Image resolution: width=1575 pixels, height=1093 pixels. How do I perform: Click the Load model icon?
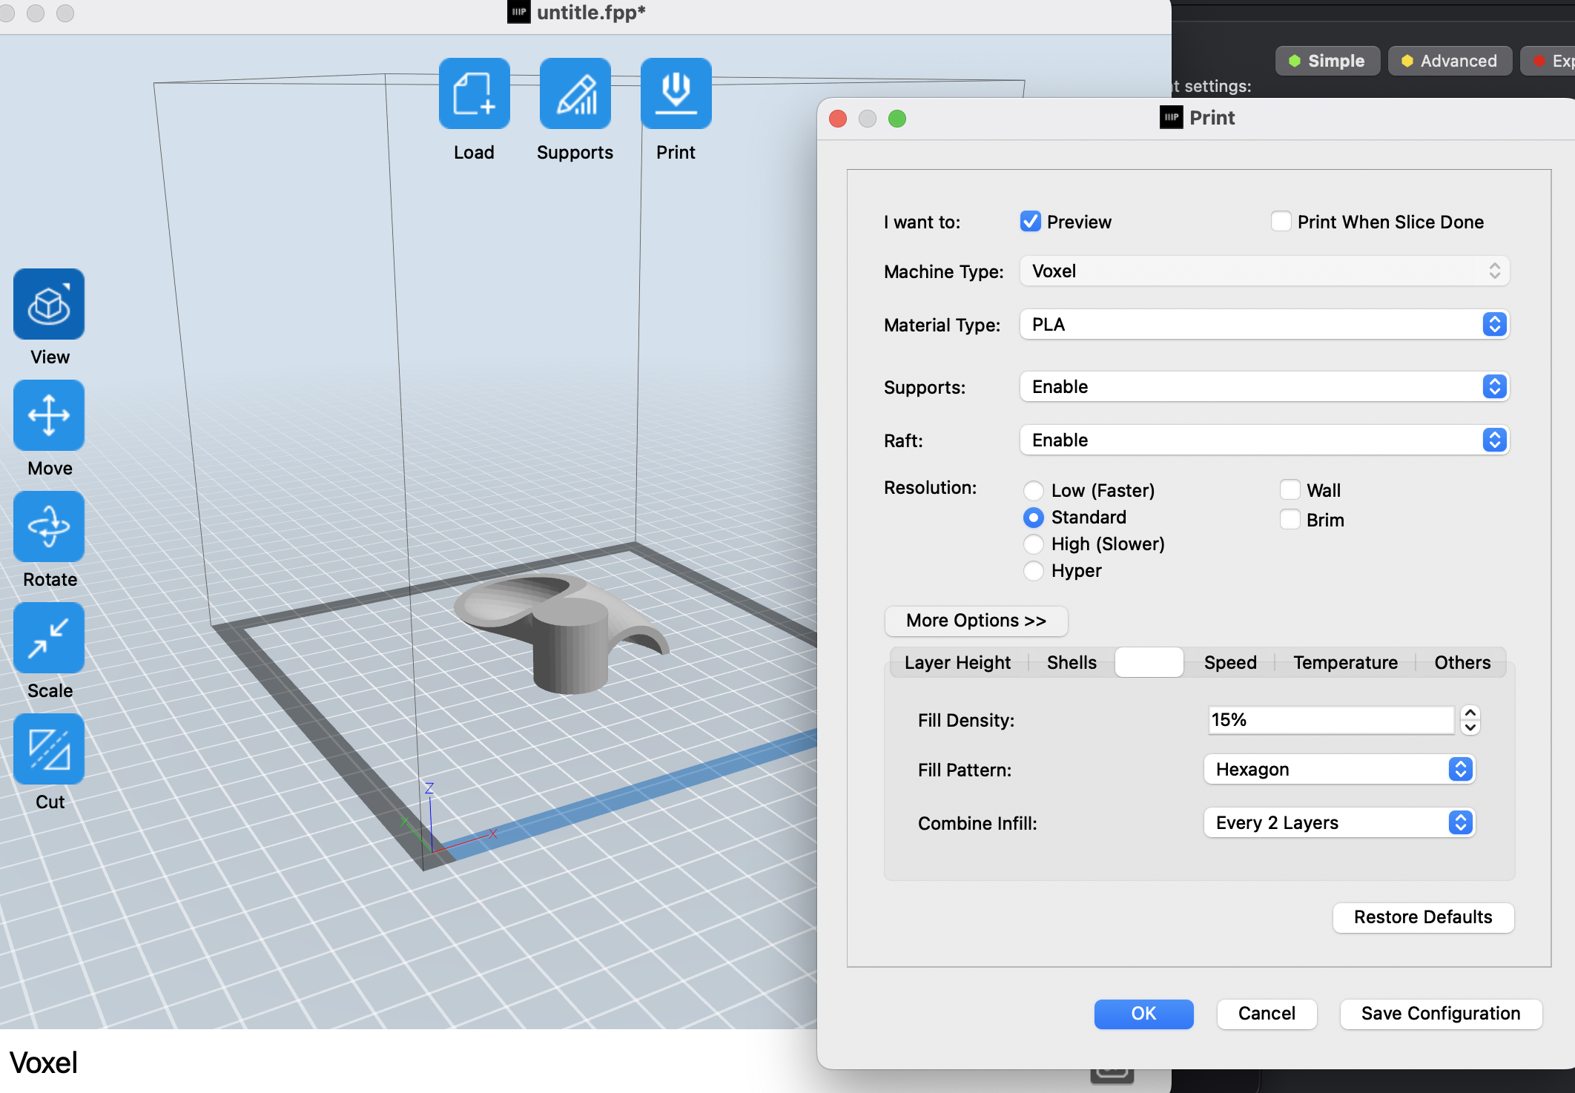point(474,93)
